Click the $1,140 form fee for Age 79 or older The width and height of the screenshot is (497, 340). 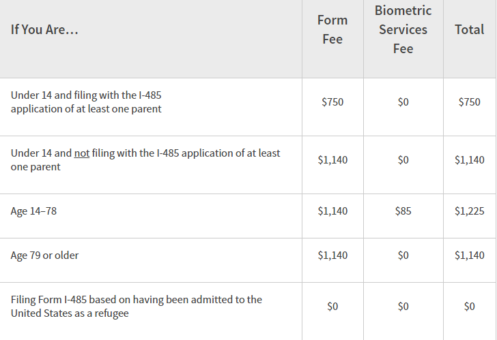332,256
